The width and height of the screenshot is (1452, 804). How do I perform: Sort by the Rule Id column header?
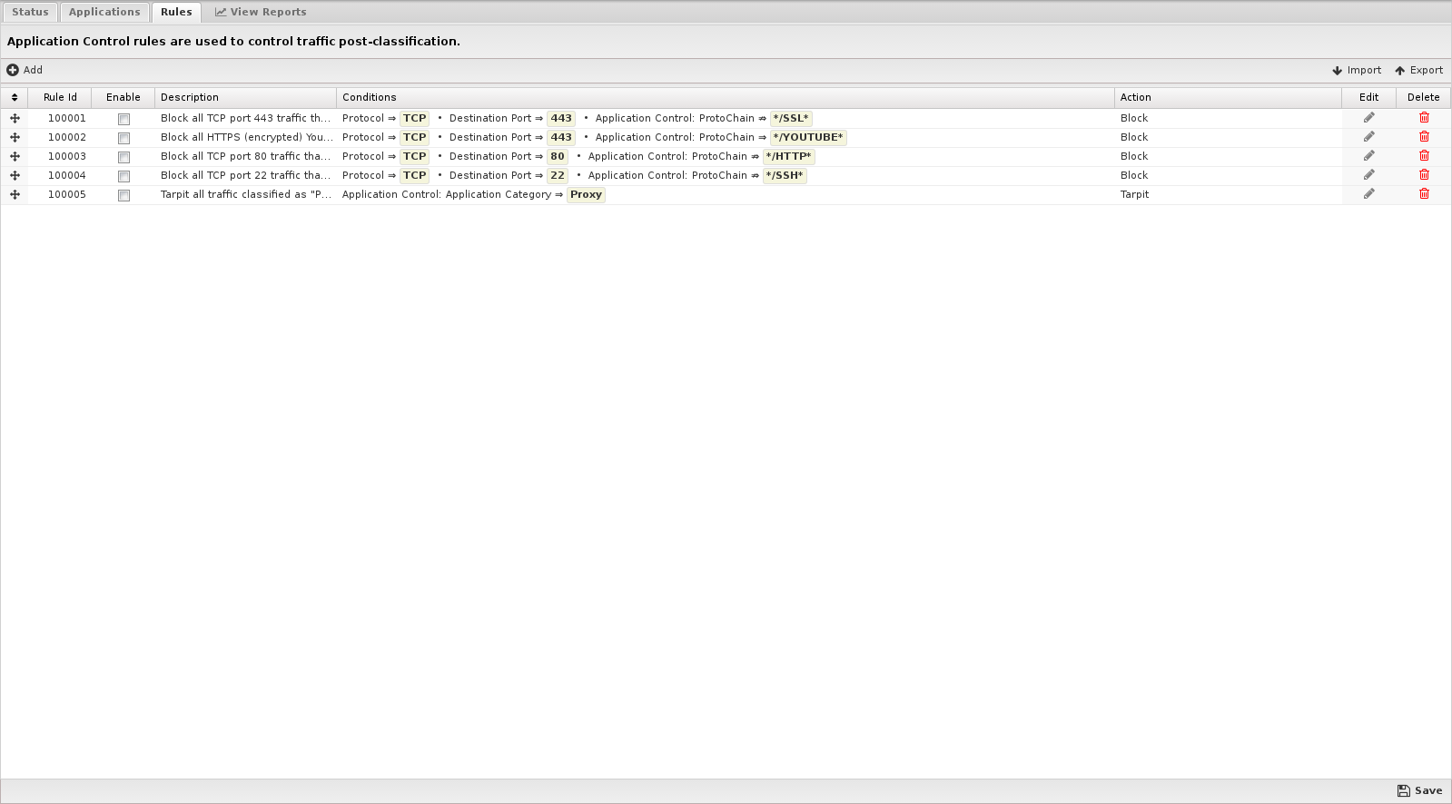60,97
